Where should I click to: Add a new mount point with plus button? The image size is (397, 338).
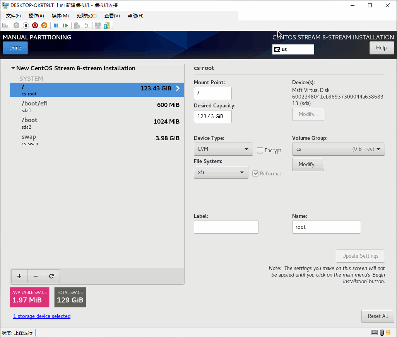pyautogui.click(x=19, y=276)
